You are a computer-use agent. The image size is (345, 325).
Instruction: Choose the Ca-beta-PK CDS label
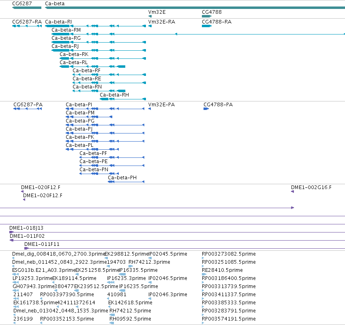pyautogui.click(x=80, y=137)
